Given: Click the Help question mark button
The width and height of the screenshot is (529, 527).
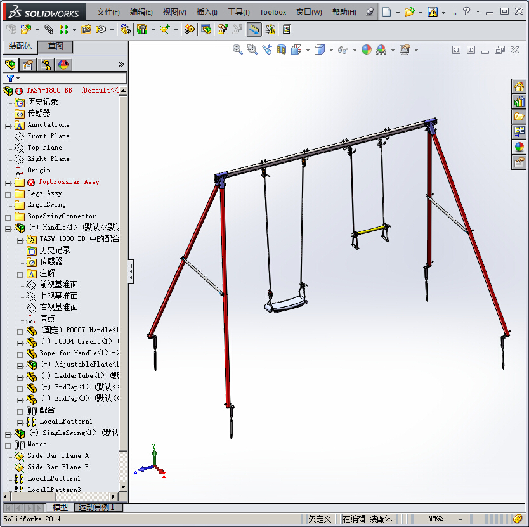Looking at the screenshot, I should click(x=466, y=11).
